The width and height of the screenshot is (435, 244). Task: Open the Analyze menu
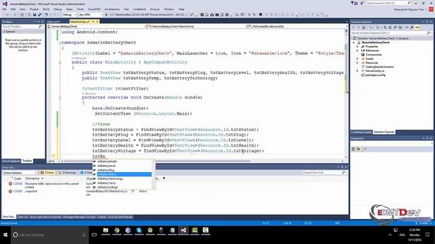click(x=155, y=9)
